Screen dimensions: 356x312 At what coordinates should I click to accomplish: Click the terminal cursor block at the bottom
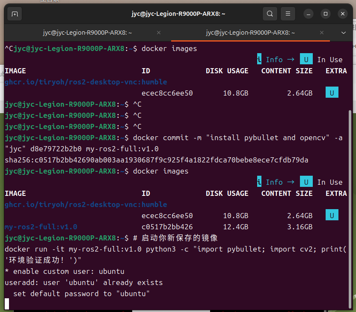[x=7, y=304]
